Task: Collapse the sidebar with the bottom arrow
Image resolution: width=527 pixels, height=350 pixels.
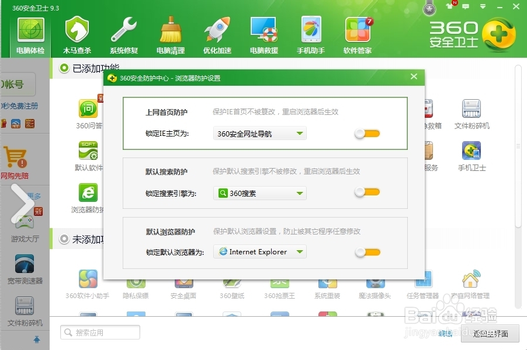Action: (x=37, y=339)
